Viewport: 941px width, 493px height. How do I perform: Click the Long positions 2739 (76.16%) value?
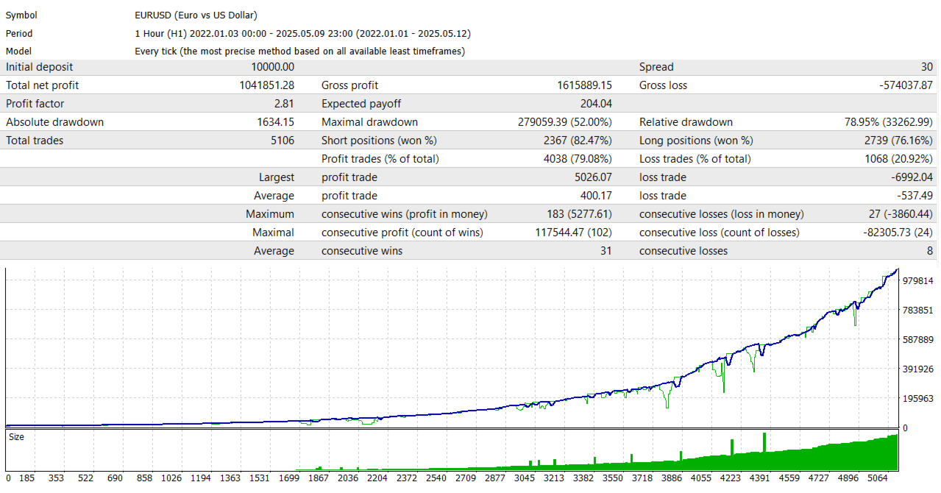pos(898,141)
